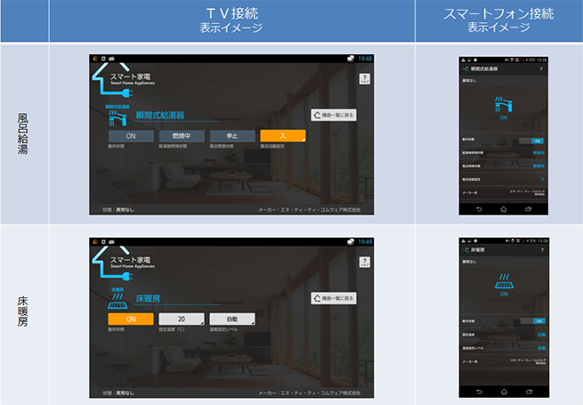Open the 自動 temperature level dropdown
This screenshot has width=583, height=405.
point(232,320)
